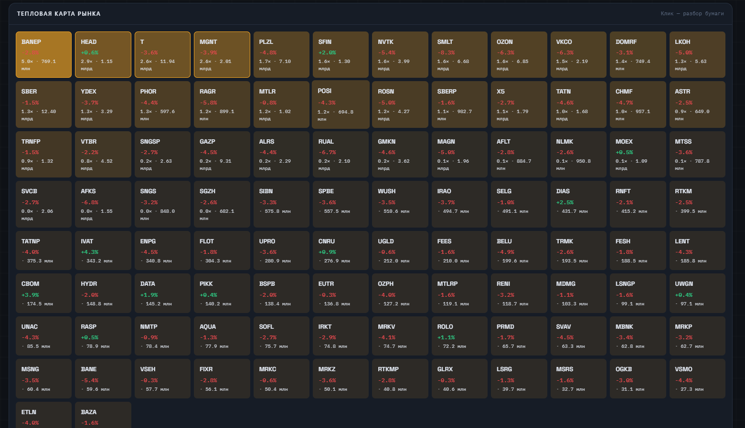Open the GAZP stock tile
The image size is (745, 428).
click(x=222, y=154)
